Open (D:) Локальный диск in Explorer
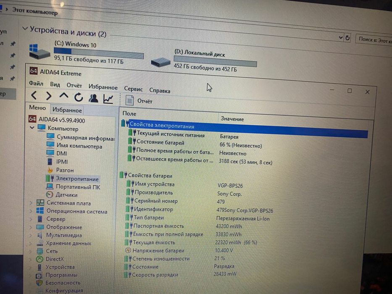This screenshot has height=294, width=392. coord(204,60)
